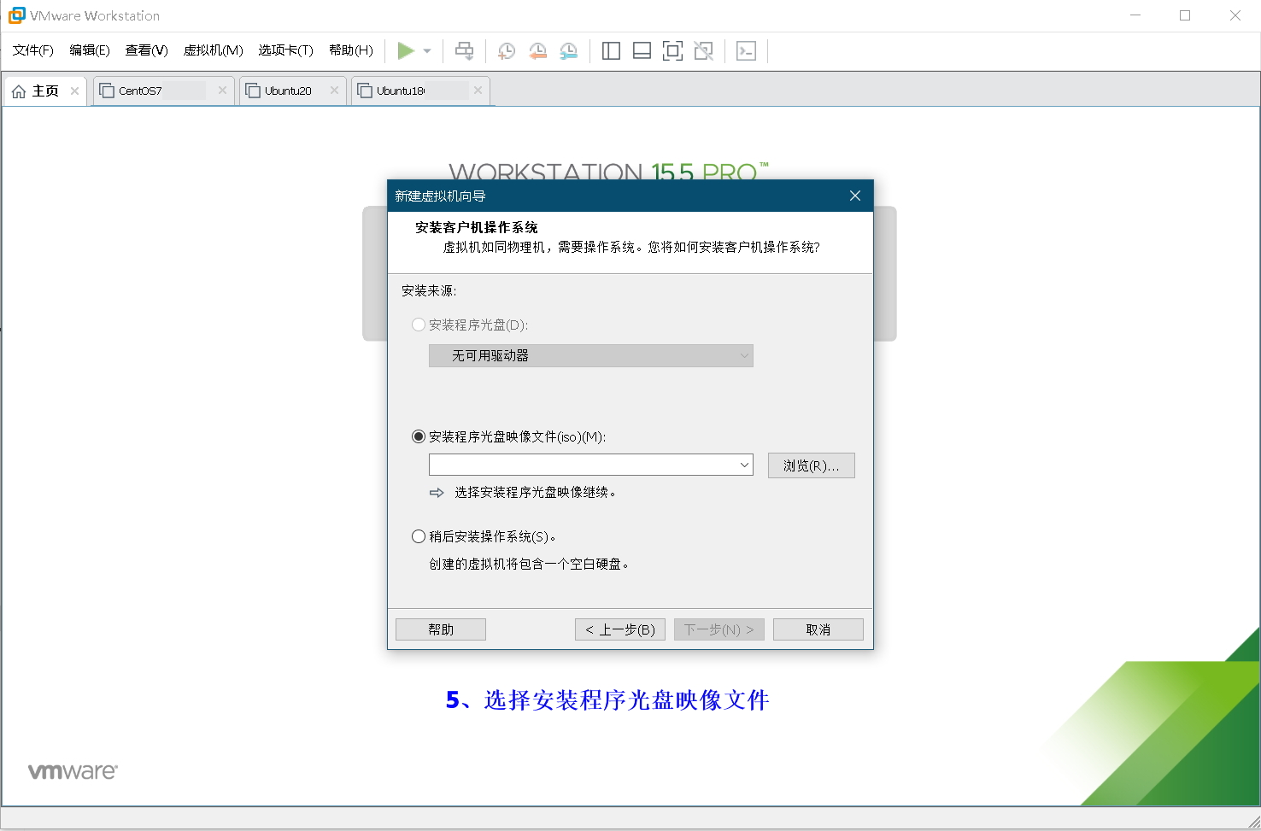Close the Ubuntu18 tab
Viewport: 1261px width, 831px height.
point(478,91)
